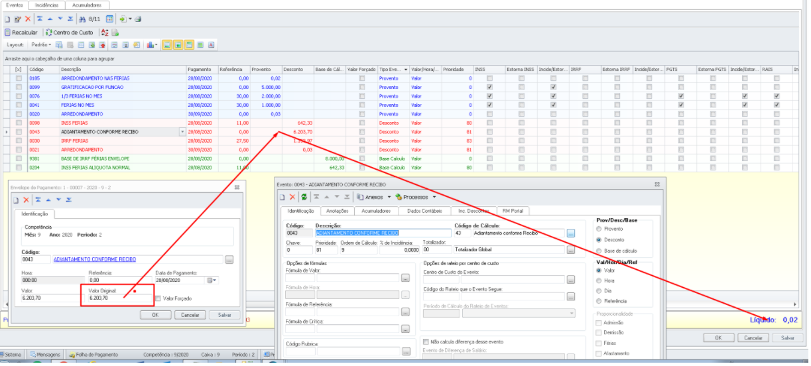Click the printer icon in main toolbar
The image size is (811, 366).
pyautogui.click(x=138, y=19)
